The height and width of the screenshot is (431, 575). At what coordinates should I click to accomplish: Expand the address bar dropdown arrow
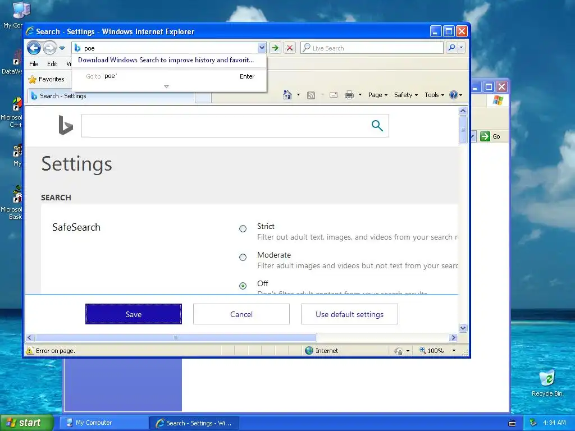tap(262, 48)
